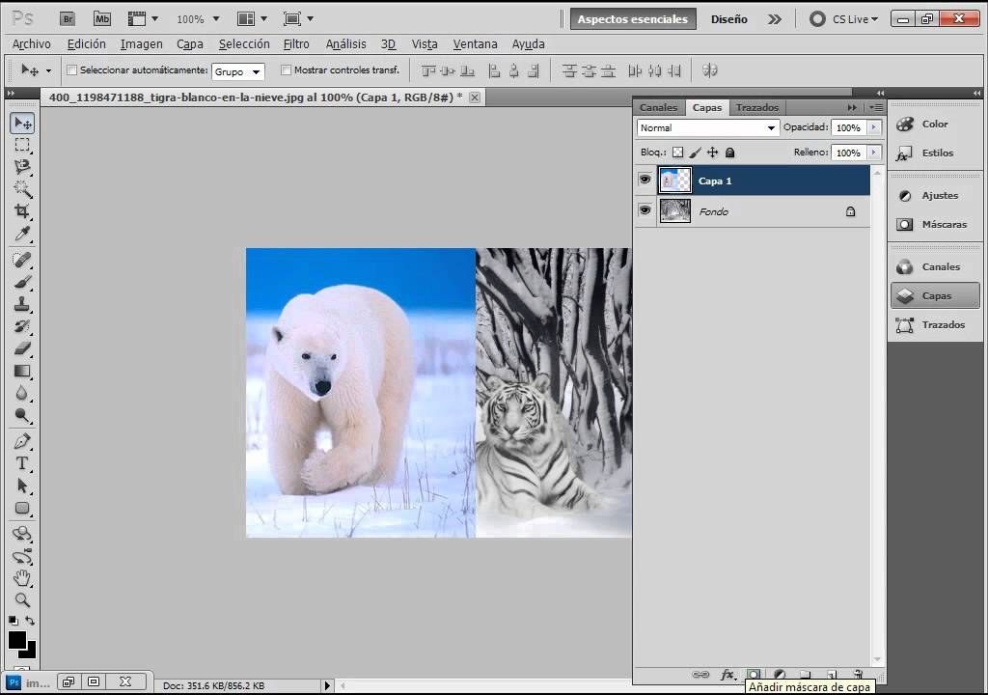Reset default foreground/background colors
This screenshot has width=988, height=695.
14,621
